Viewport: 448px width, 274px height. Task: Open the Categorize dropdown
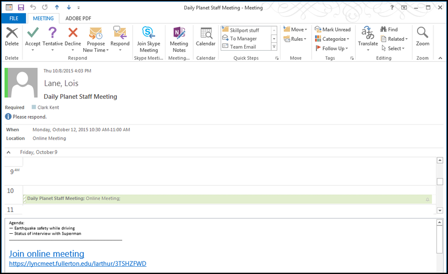332,39
